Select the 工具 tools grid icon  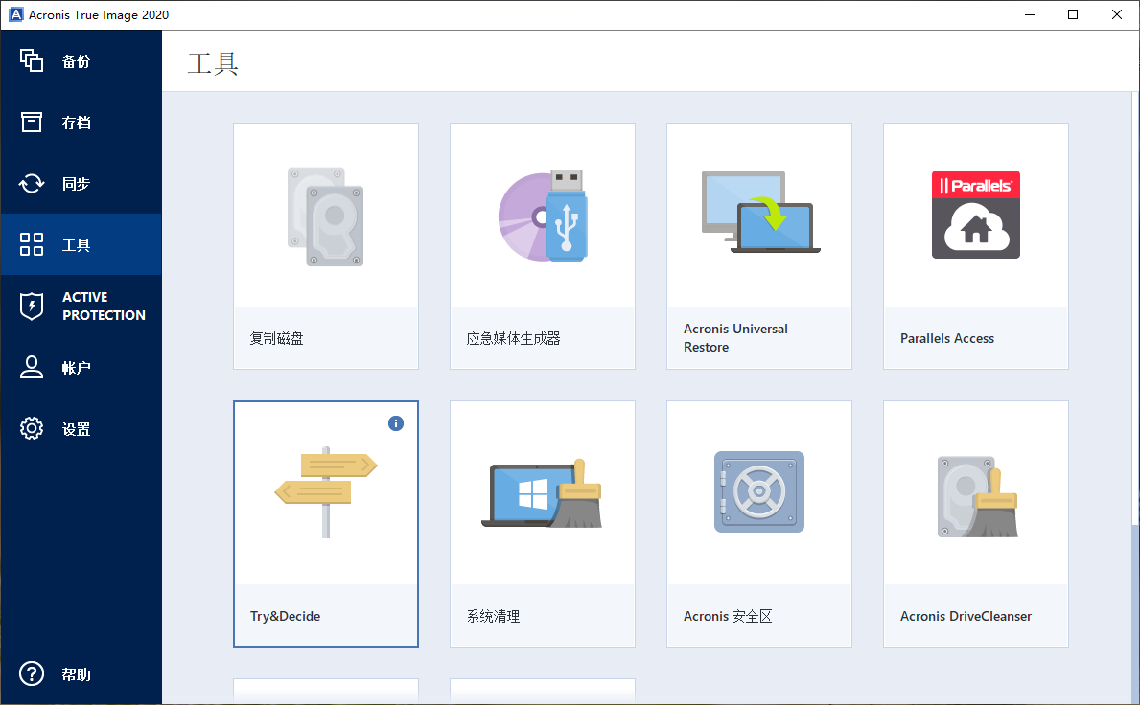point(32,244)
